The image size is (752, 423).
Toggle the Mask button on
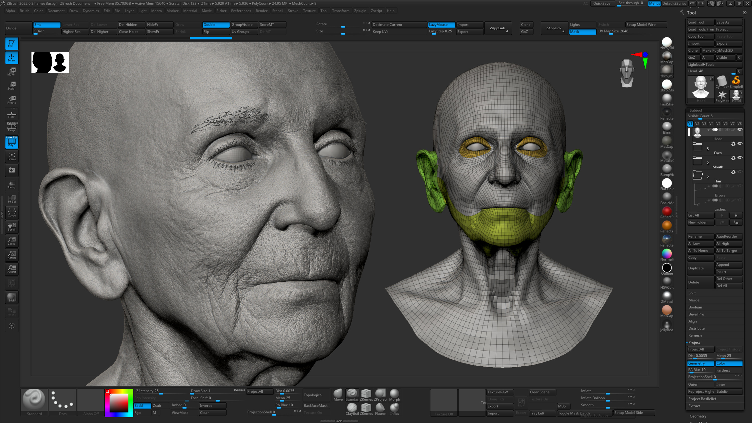(582, 32)
